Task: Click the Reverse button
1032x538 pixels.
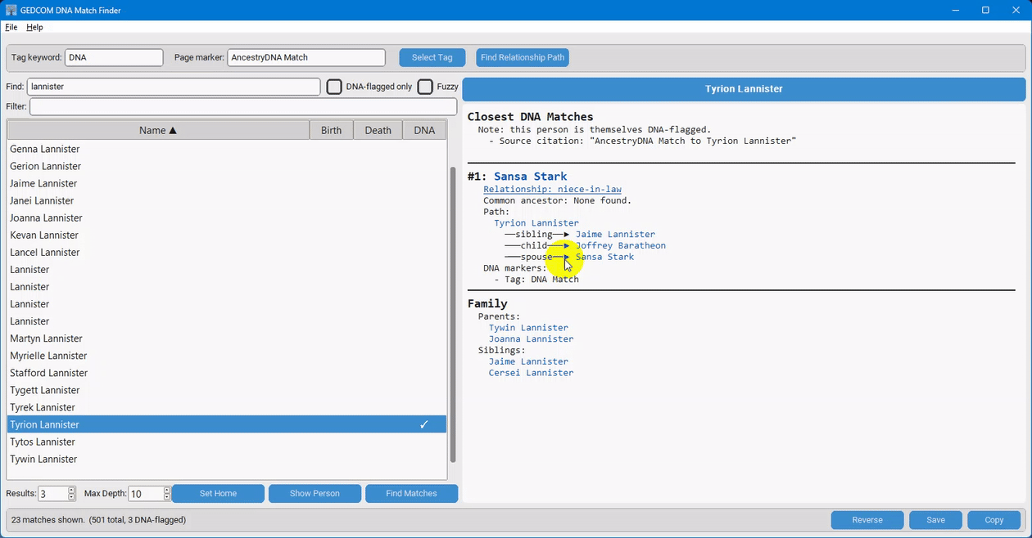Action: point(867,520)
